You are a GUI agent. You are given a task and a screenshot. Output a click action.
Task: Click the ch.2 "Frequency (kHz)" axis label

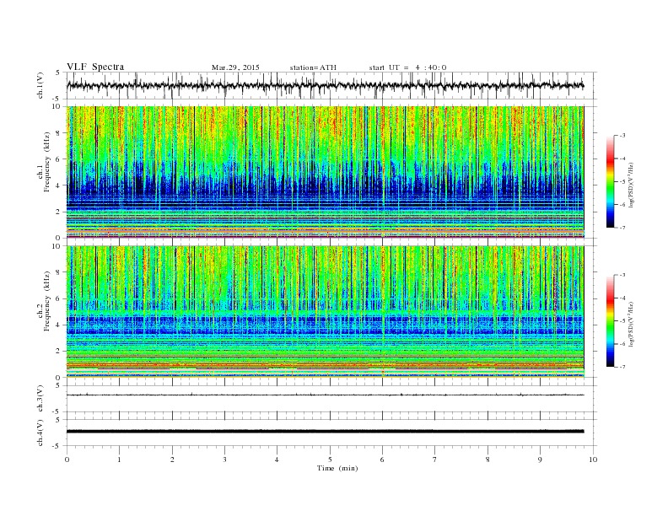47,301
